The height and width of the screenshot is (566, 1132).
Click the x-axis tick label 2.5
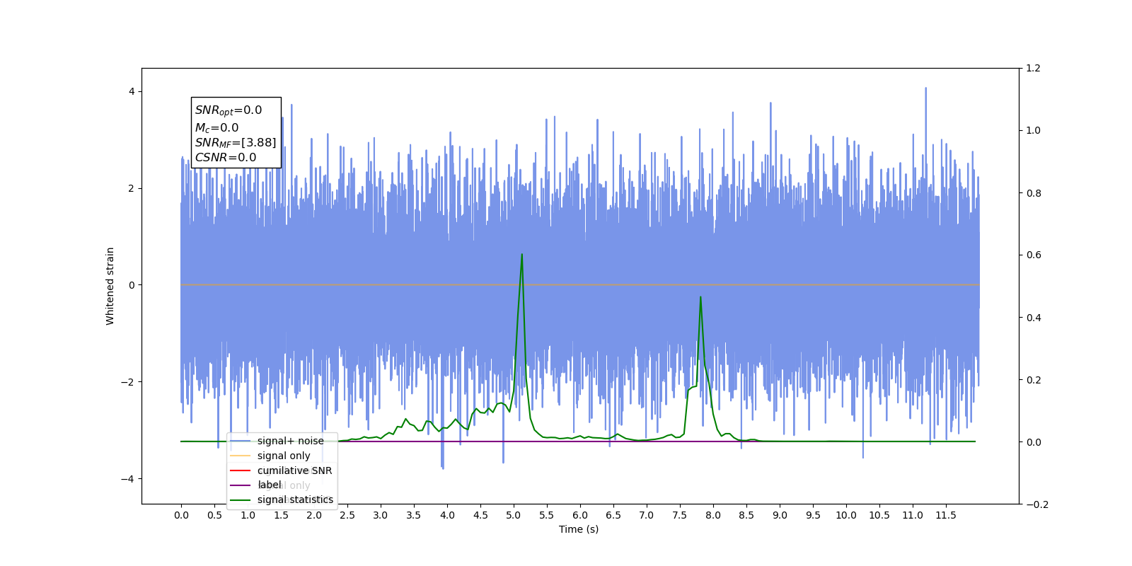pos(347,515)
